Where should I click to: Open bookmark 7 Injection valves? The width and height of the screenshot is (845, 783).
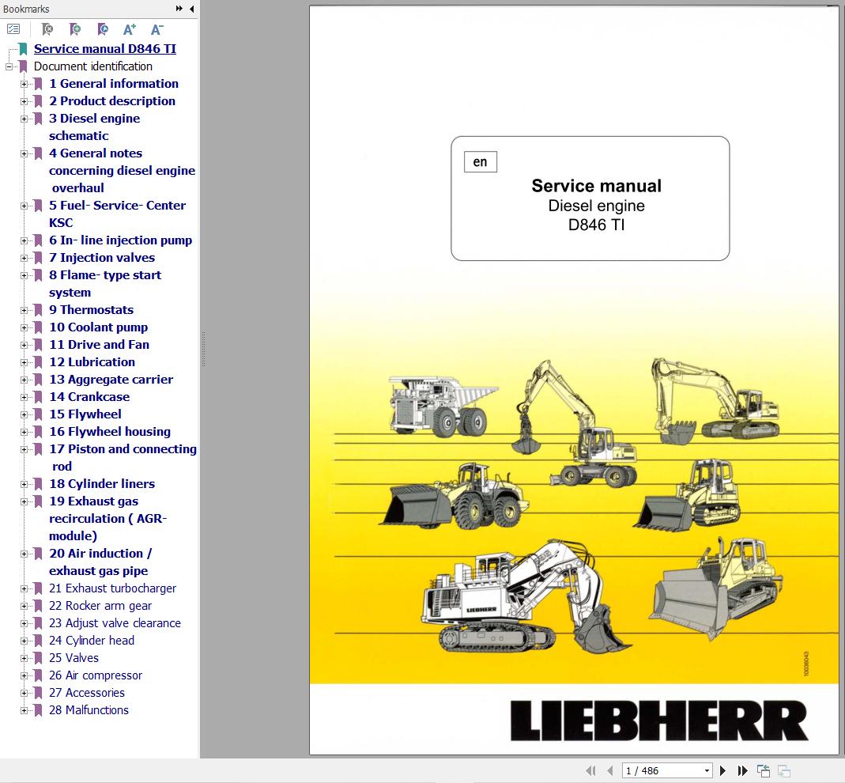pos(102,258)
